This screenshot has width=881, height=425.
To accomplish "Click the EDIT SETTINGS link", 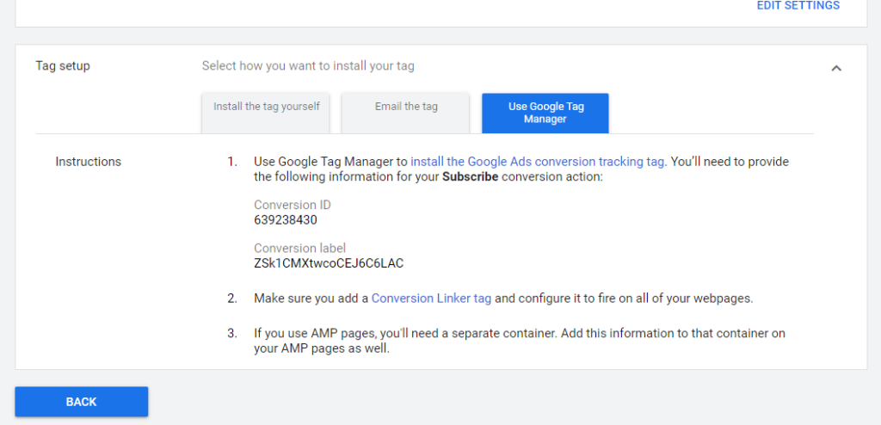I will (x=798, y=6).
